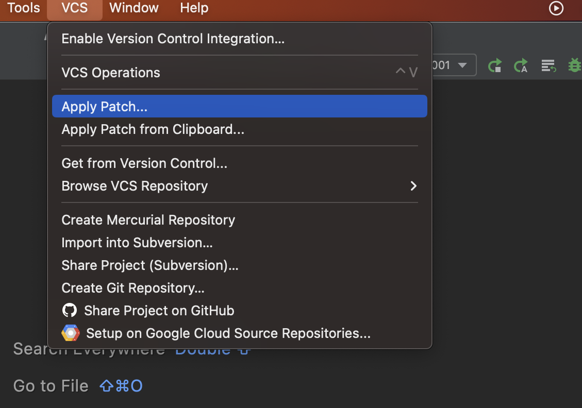Choose Apply Patch from Clipboard...
Image resolution: width=582 pixels, height=408 pixels.
coord(153,129)
